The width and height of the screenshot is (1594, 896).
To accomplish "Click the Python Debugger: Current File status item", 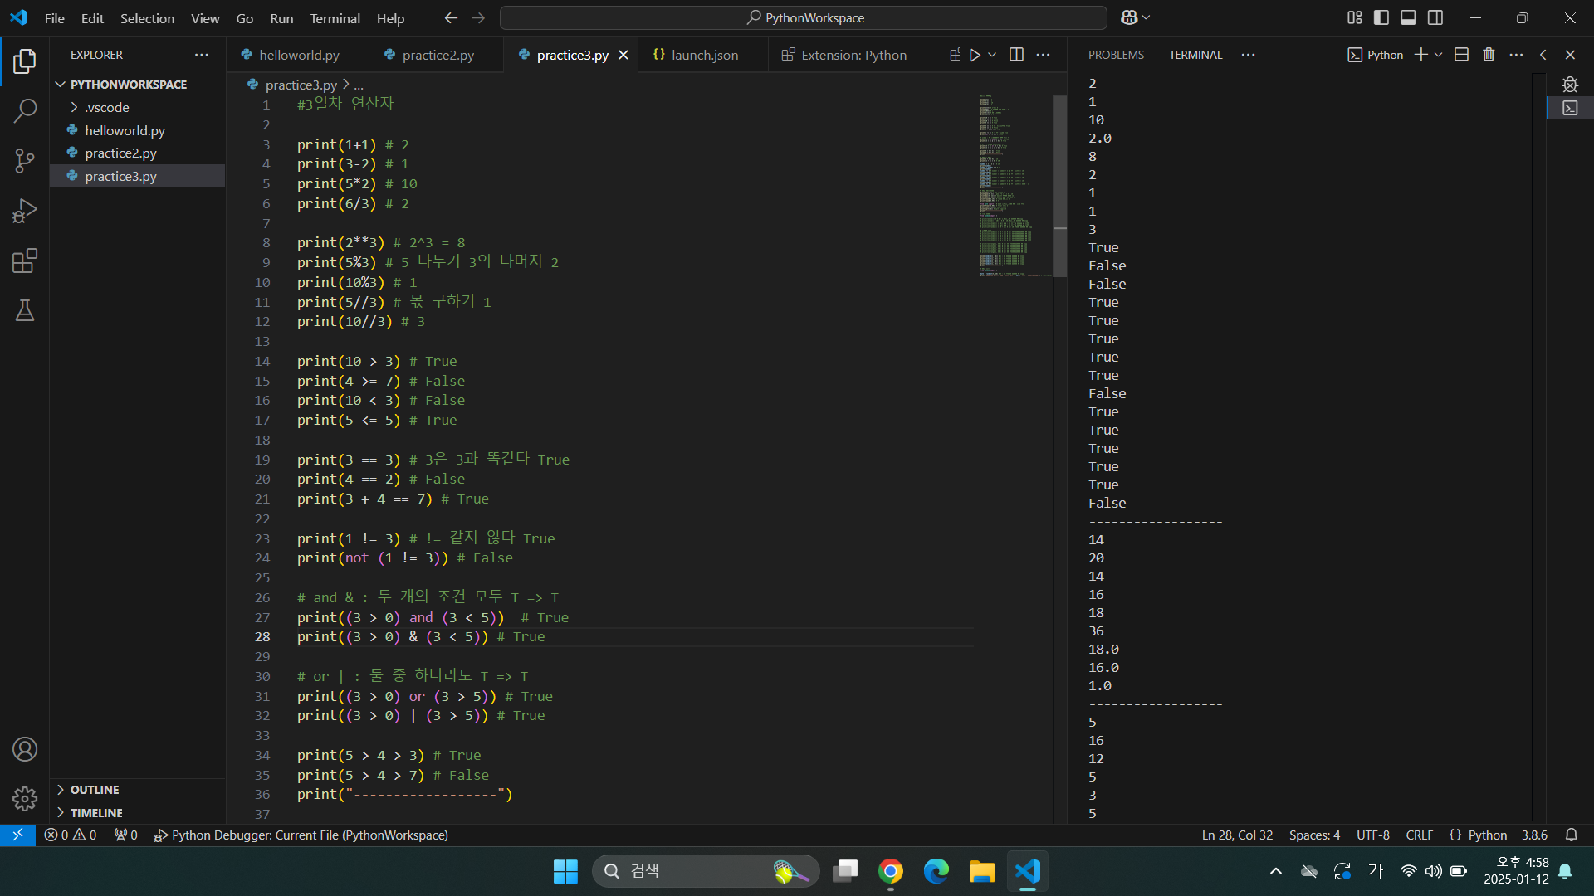I will [301, 835].
